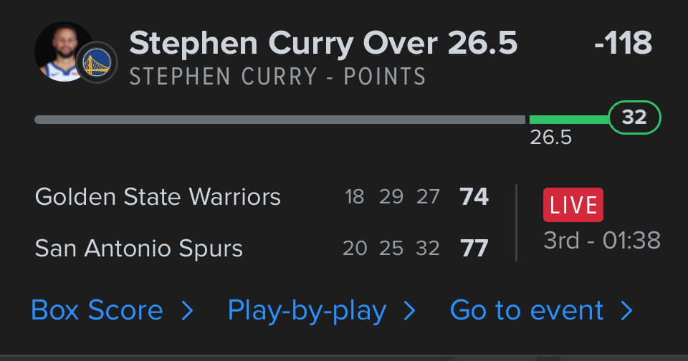Click the chevron next to Go to event
This screenshot has height=361, width=688.
click(626, 311)
